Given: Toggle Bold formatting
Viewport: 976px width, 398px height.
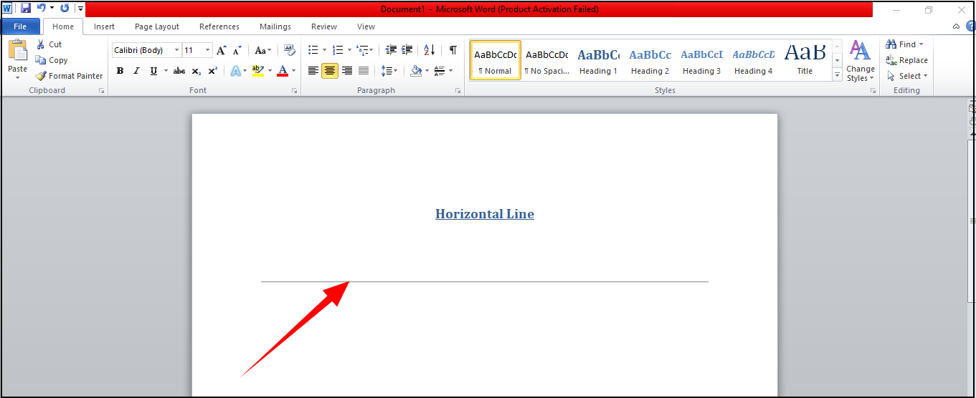Looking at the screenshot, I should 120,71.
